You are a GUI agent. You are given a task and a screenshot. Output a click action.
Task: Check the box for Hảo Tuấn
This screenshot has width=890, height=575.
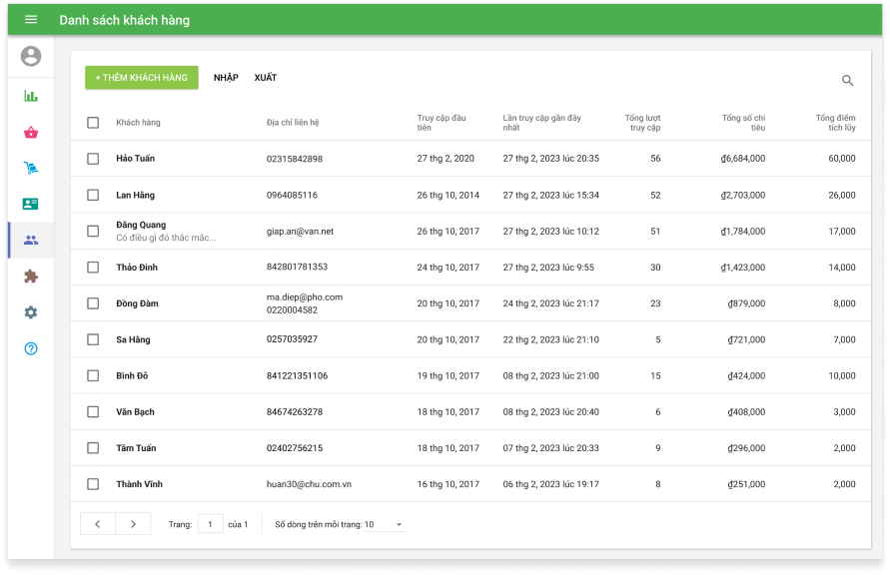point(93,159)
